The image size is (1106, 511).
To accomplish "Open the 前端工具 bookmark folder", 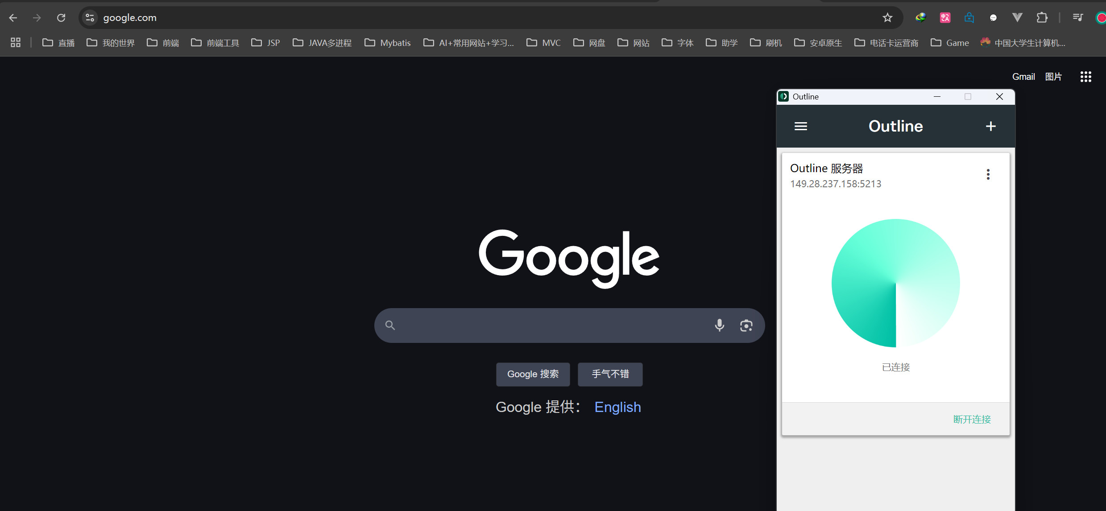I will (215, 43).
